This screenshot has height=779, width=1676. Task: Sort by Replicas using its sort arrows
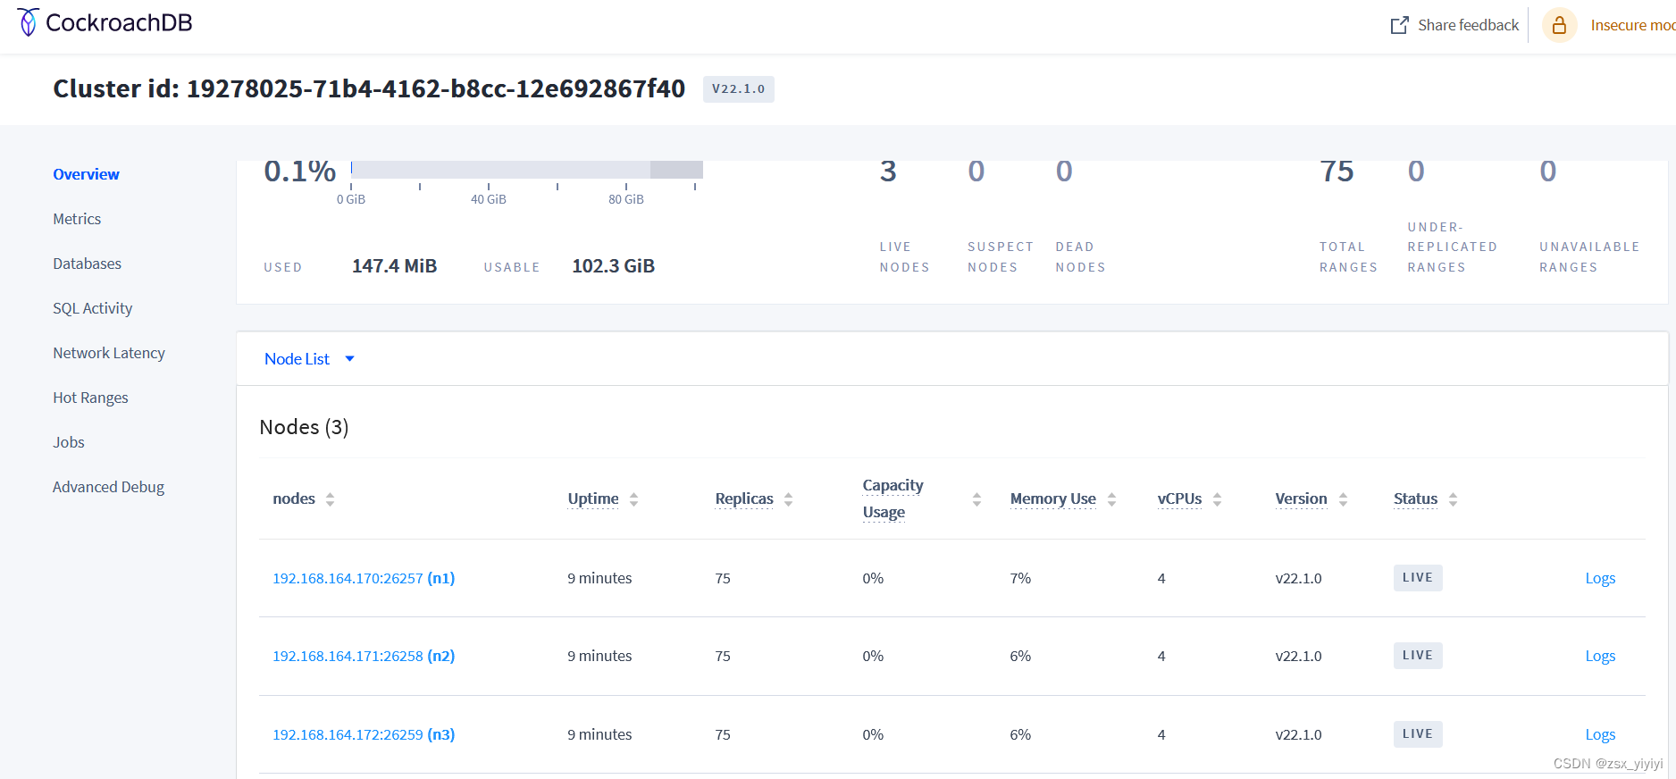click(x=788, y=499)
